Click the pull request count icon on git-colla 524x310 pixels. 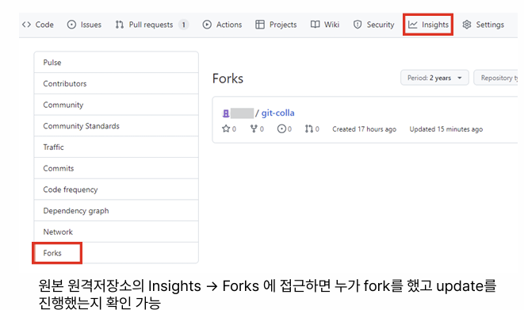click(309, 128)
